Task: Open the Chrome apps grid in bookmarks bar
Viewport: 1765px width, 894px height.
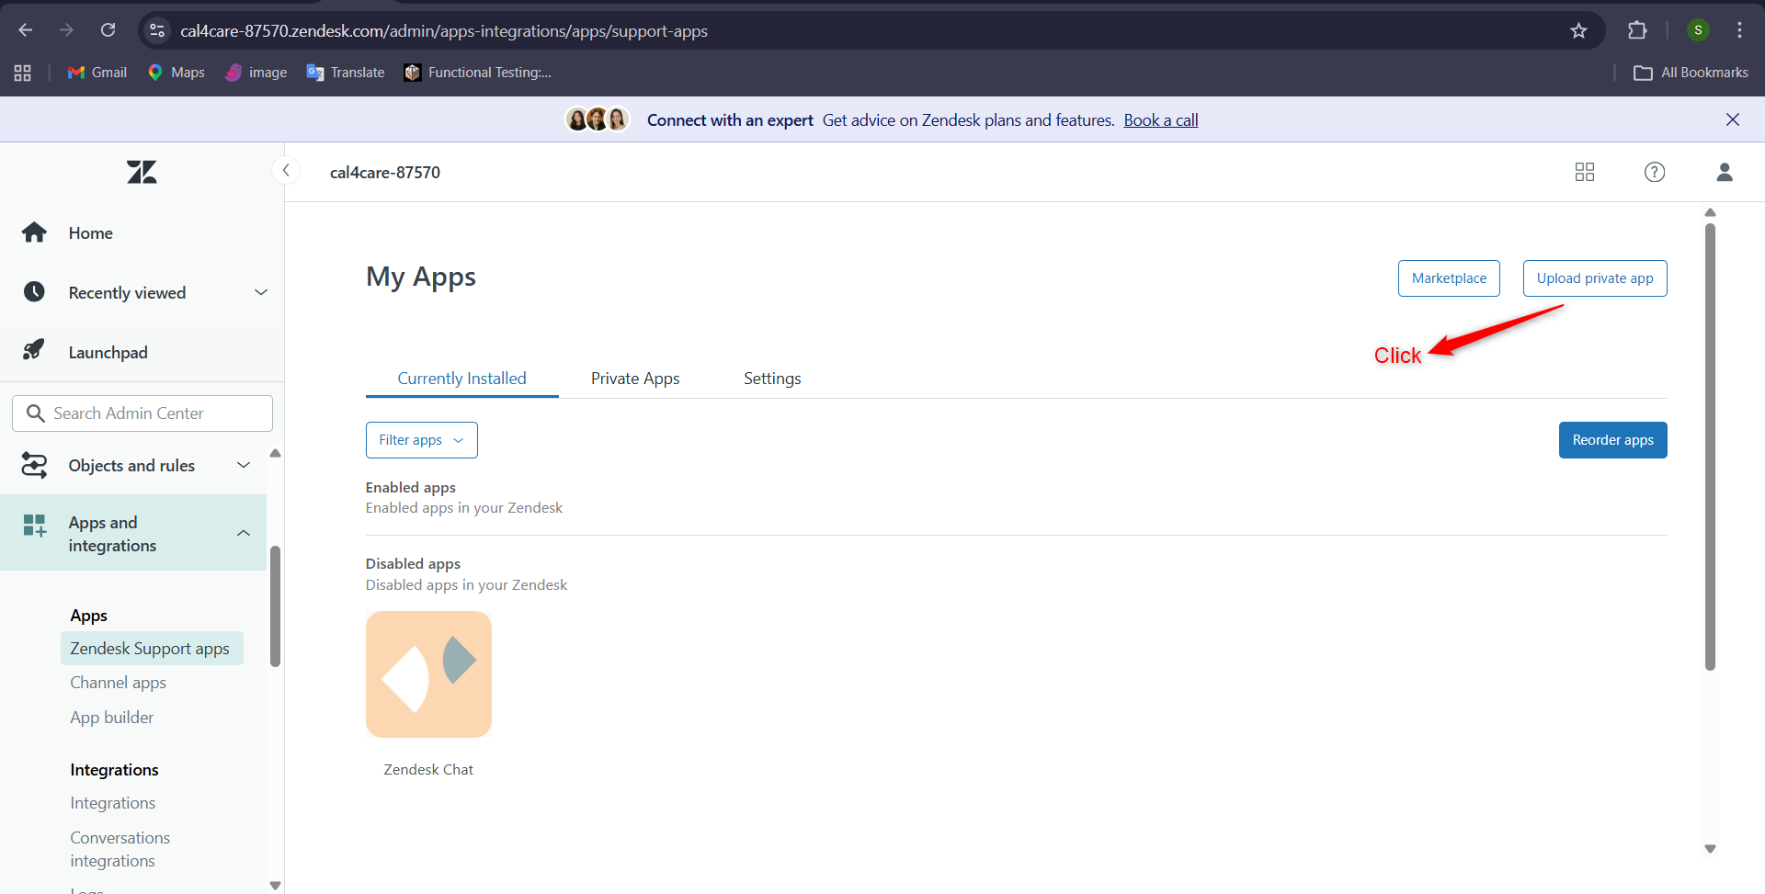Action: point(22,73)
